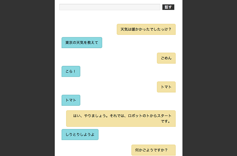Screen dimensions: 237x156
Task: Click the yellow "ごめん" reply bubble
Action: (166, 58)
